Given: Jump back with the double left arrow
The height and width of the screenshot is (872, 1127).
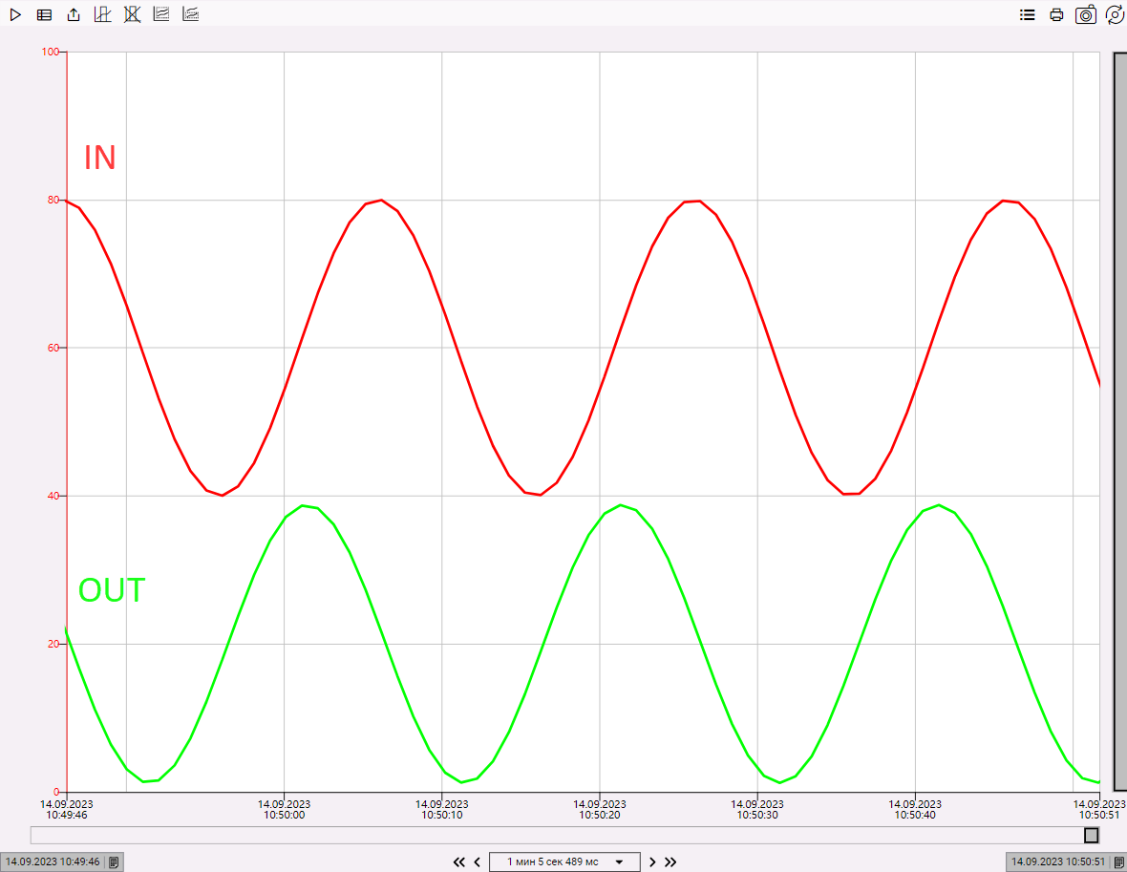Looking at the screenshot, I should 458,861.
